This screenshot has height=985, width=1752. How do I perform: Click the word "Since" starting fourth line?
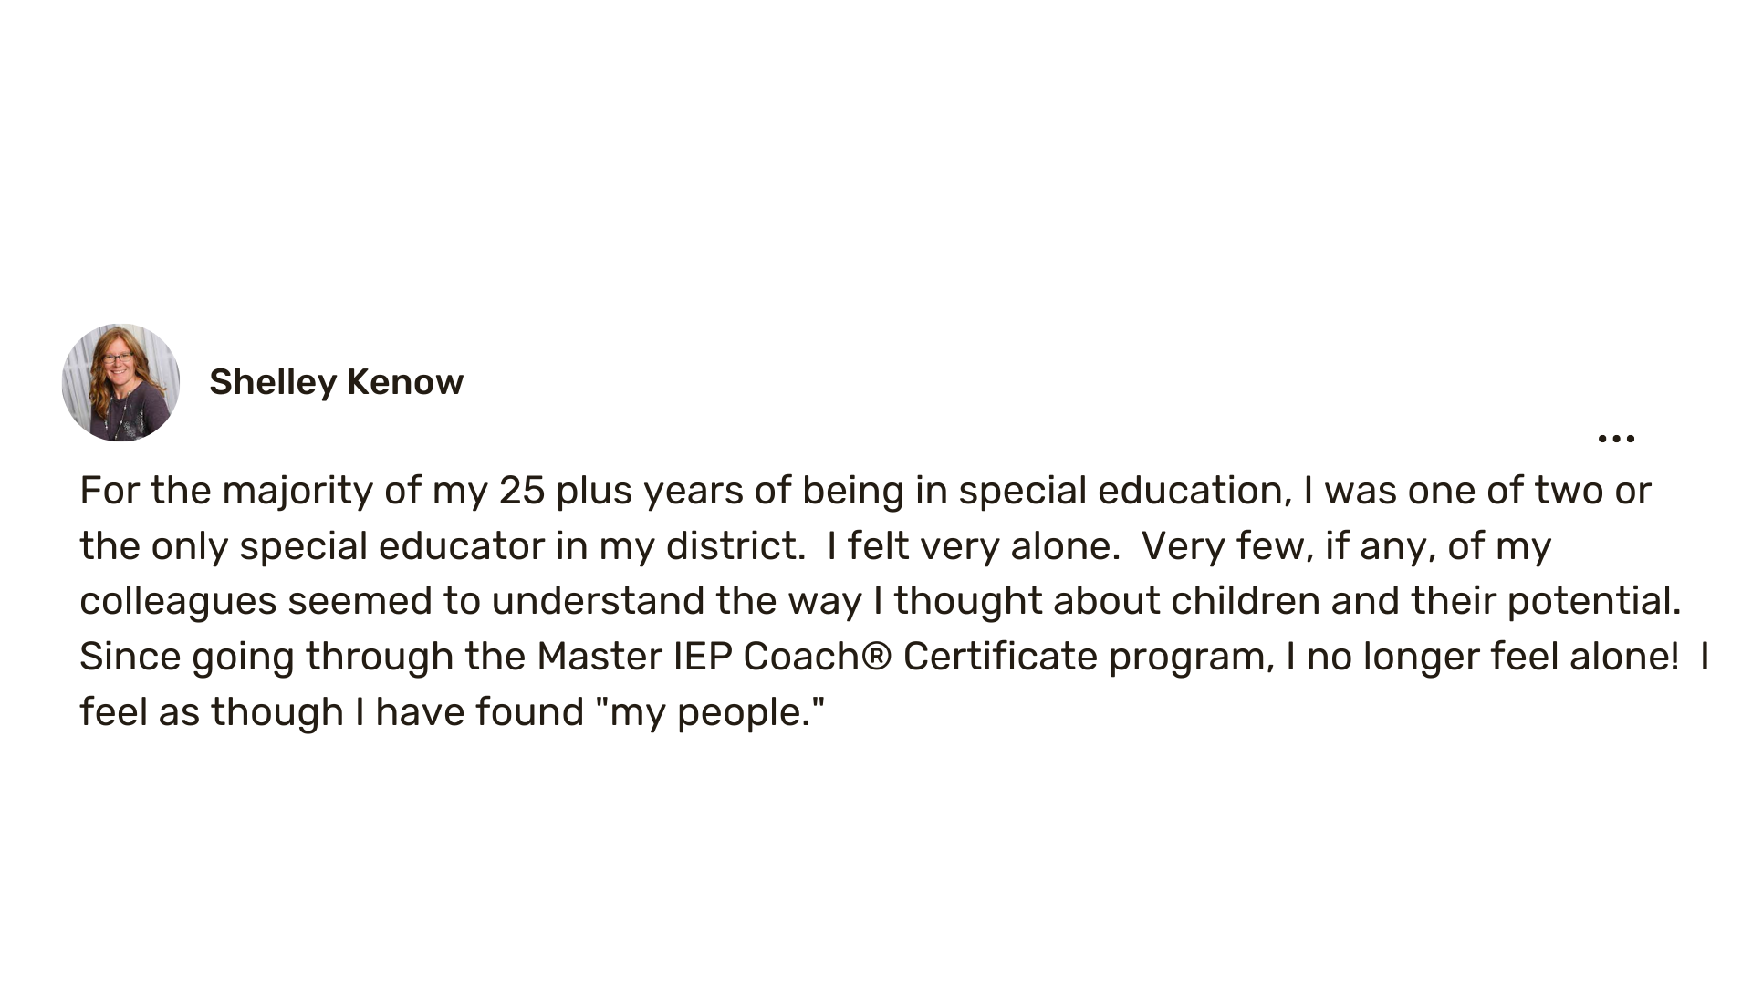pyautogui.click(x=130, y=657)
